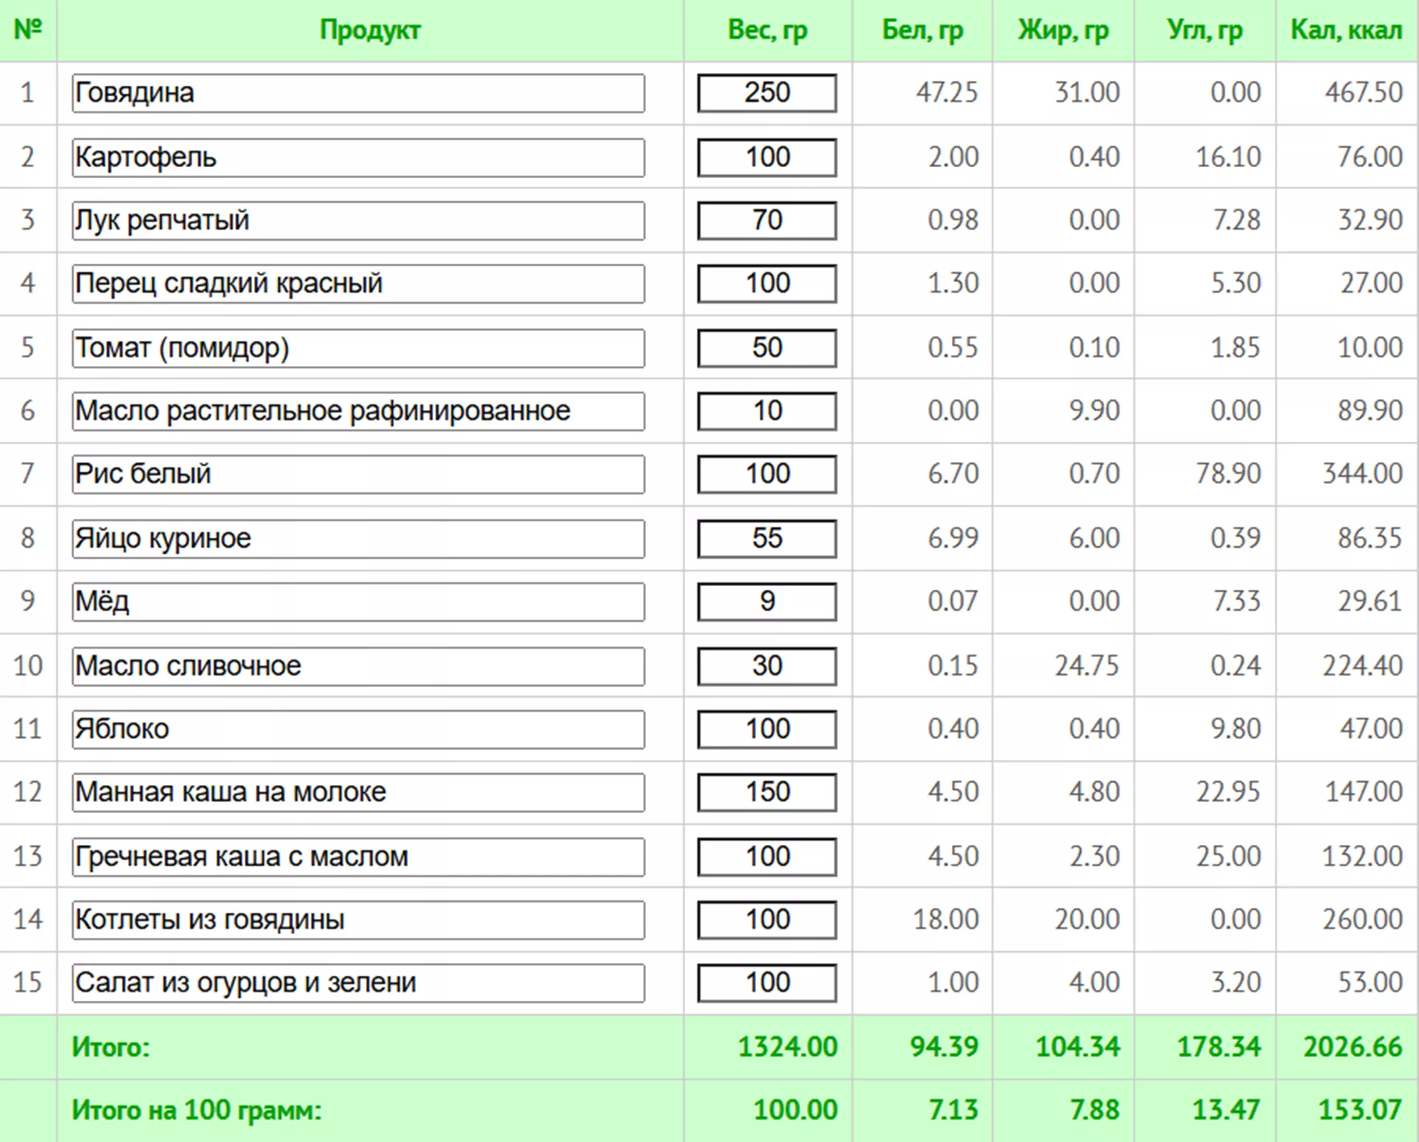Viewport: 1419px width, 1142px height.
Task: Click the Лук репчатый product field
Action: [358, 220]
